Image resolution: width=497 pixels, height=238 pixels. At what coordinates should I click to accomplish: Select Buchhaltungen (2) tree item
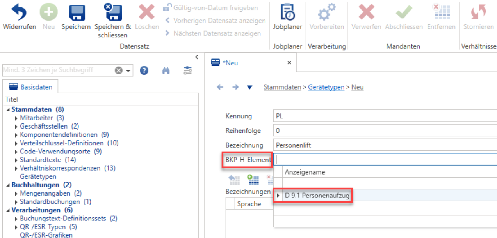[x=41, y=185]
